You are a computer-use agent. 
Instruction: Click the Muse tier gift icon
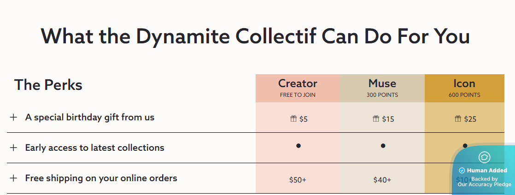coord(376,119)
